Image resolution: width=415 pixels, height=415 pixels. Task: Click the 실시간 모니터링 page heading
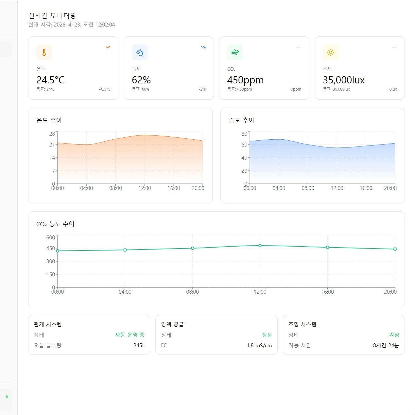(52, 15)
